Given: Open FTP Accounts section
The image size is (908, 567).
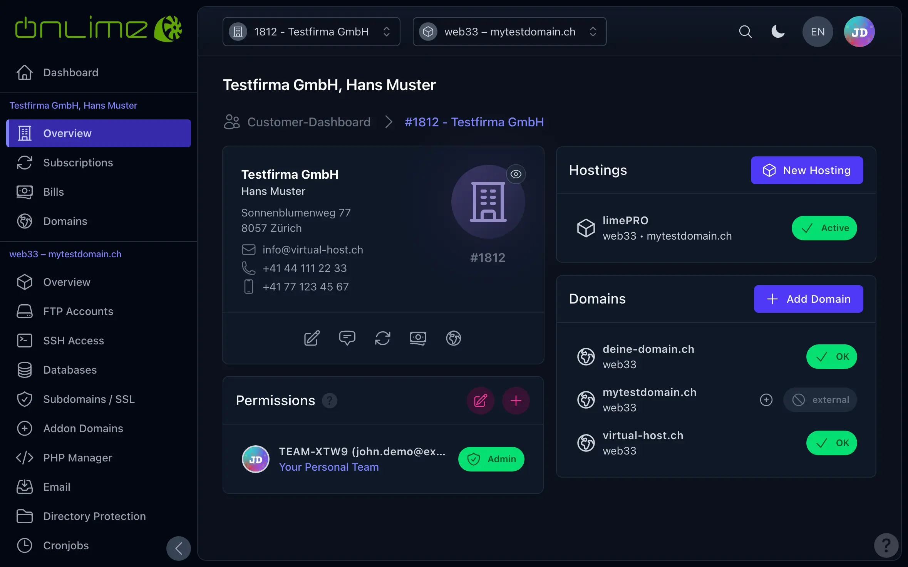Looking at the screenshot, I should (x=99, y=311).
